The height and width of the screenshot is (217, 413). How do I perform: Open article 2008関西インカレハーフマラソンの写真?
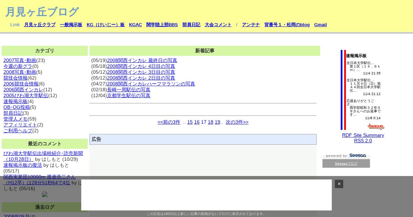[151, 84]
